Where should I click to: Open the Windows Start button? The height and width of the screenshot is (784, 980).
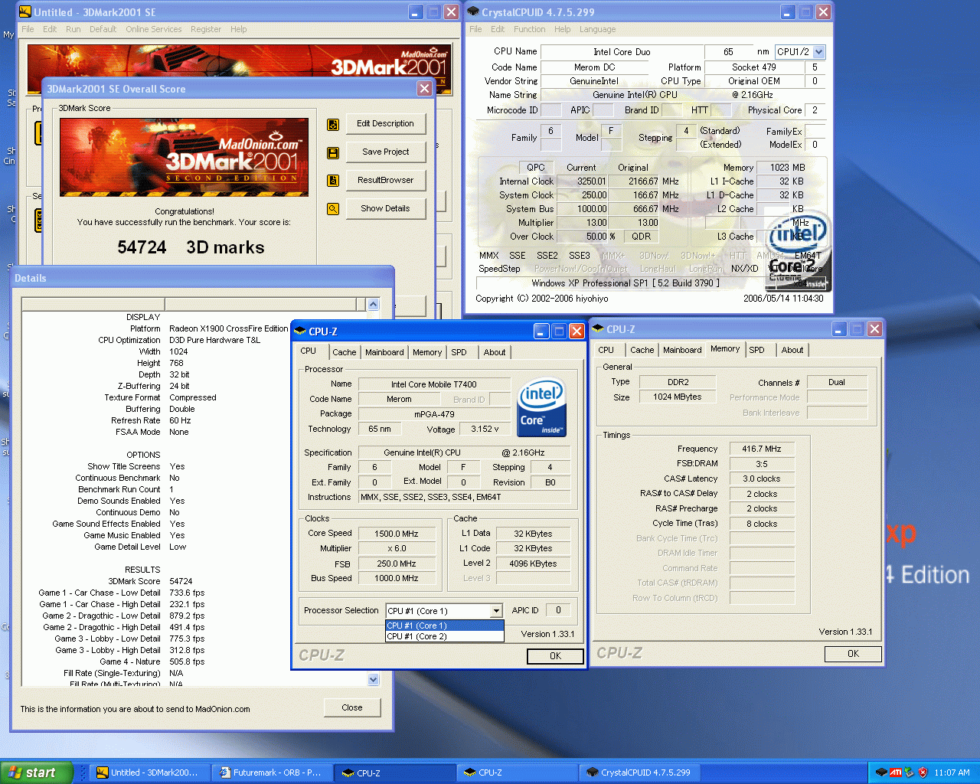click(x=37, y=773)
